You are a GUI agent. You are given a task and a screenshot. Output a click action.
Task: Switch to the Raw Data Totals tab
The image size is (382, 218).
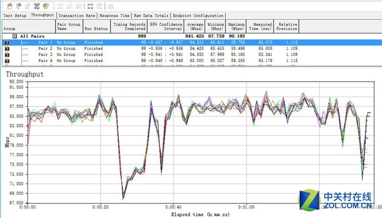pos(151,15)
